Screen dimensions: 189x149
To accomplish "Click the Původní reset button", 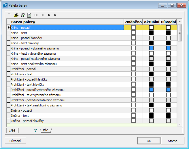I will [x=15, y=141].
